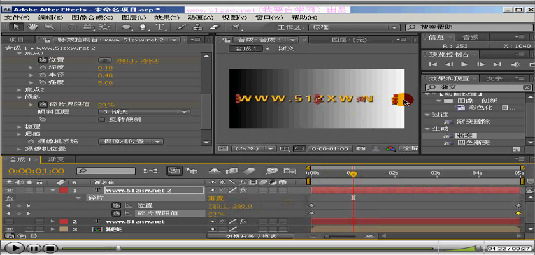535x255 pixels.
Task: Open the 摄像机系统 dropdown
Action: [x=131, y=142]
